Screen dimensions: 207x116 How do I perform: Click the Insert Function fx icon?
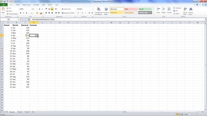(29, 19)
